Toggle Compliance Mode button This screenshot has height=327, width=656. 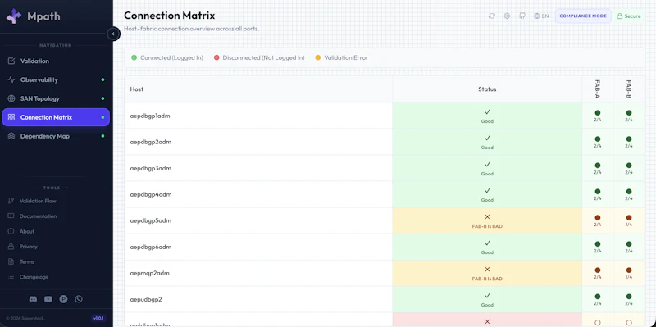[x=583, y=16]
